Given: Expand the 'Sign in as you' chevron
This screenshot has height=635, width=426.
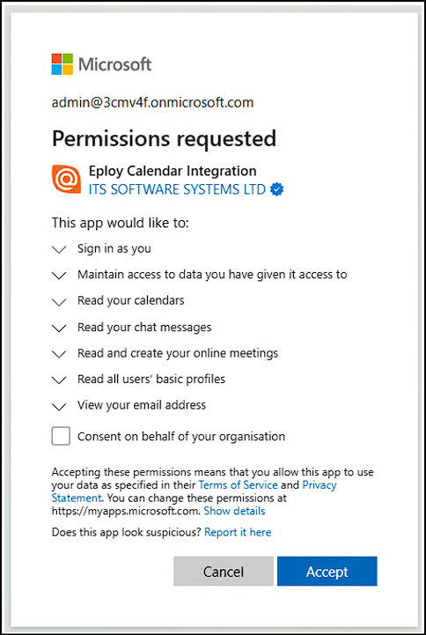Looking at the screenshot, I should click(60, 249).
